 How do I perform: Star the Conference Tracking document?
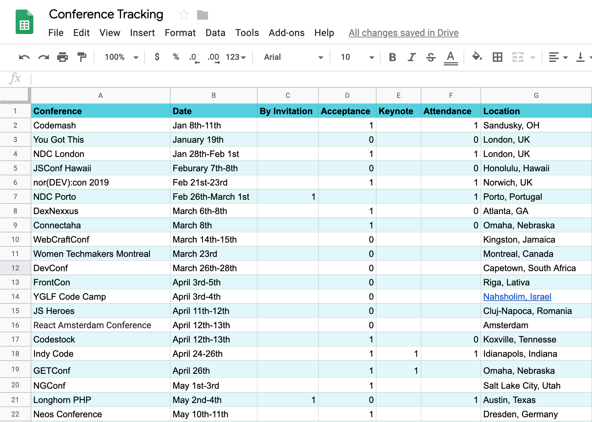[x=184, y=15]
